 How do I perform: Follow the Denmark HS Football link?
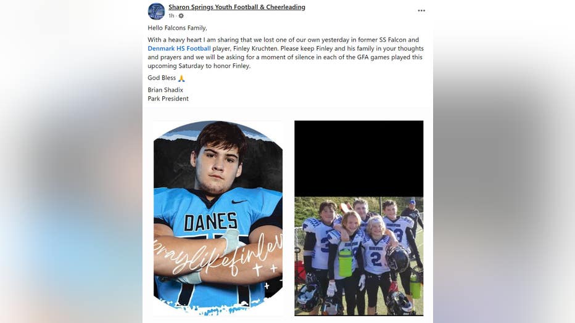179,48
